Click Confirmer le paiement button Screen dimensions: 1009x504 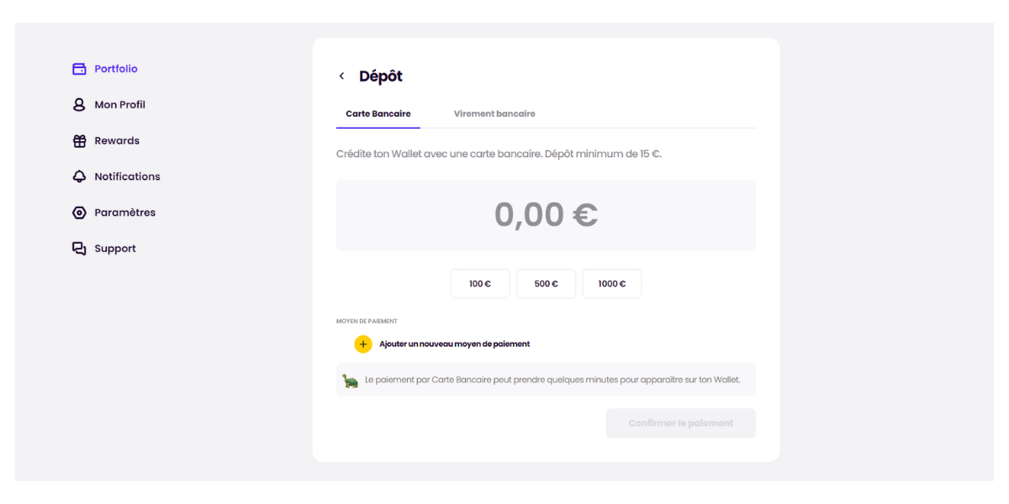click(x=681, y=423)
